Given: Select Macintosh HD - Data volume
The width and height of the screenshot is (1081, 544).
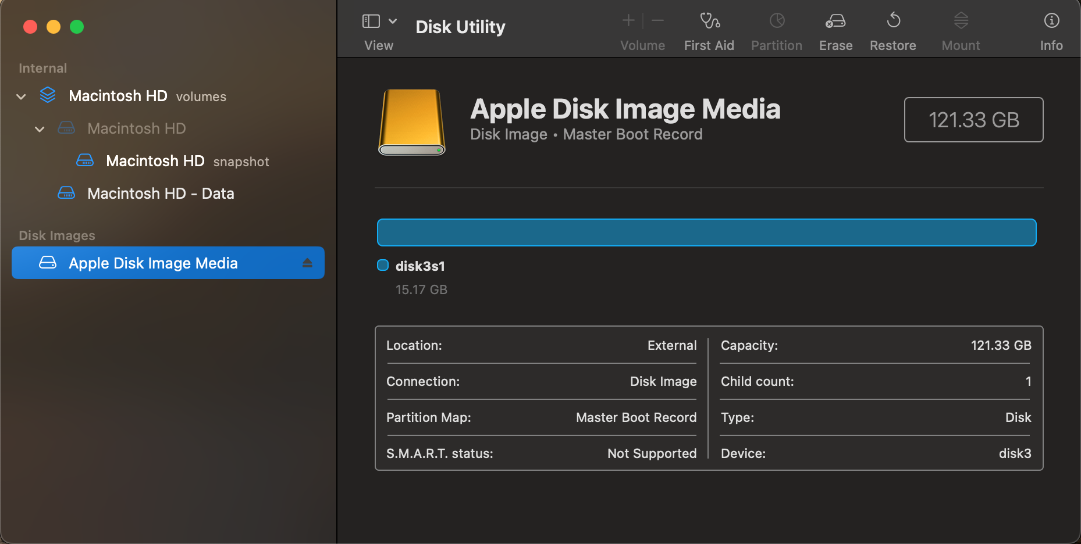Looking at the screenshot, I should [x=161, y=194].
